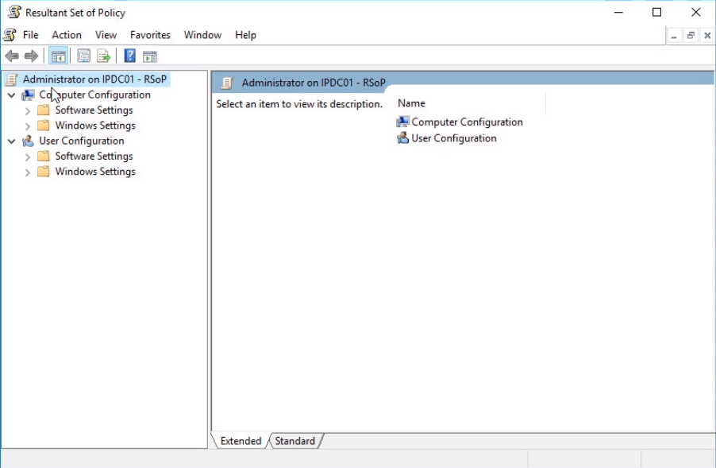Click the RSoP scroll icon in the title bar
This screenshot has width=716, height=468.
(13, 13)
